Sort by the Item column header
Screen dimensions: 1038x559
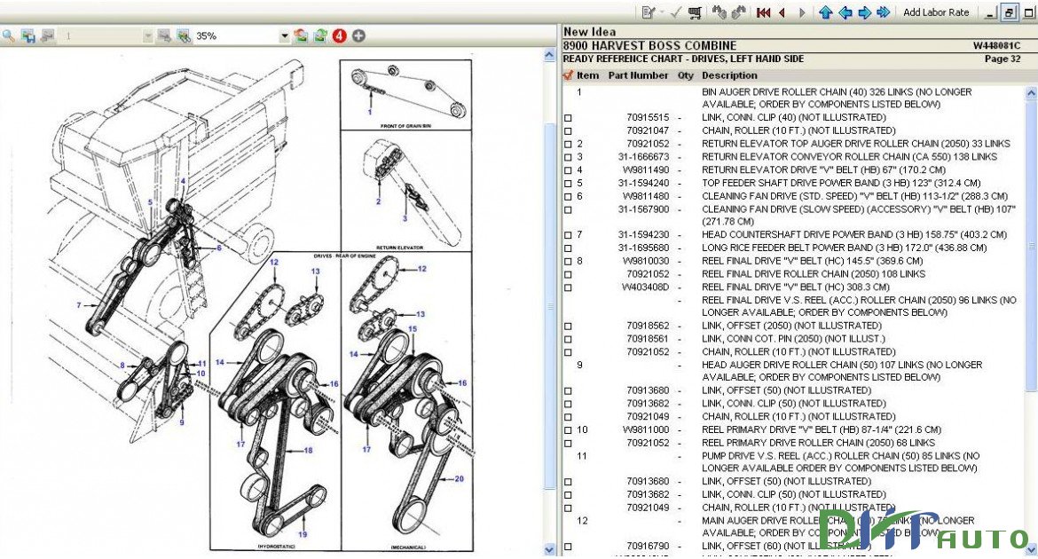[x=586, y=75]
